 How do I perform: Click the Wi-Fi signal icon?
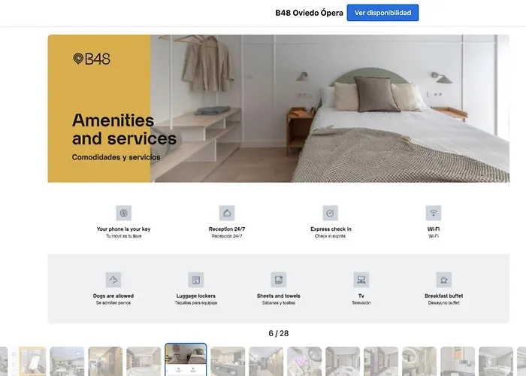click(x=434, y=213)
